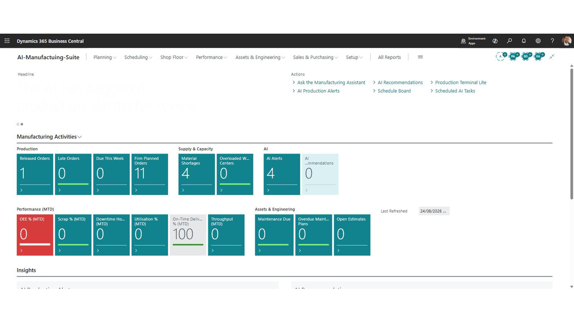This screenshot has width=574, height=323.
Task: Open the Throughput (MTD) tile
Action: click(x=226, y=235)
